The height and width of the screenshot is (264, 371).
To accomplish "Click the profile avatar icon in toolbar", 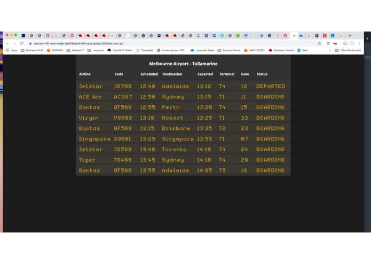I will (352, 43).
